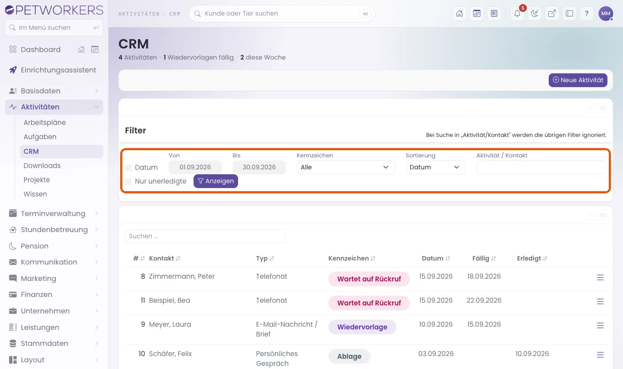Expand the Terminverwaltung sidebar section
623x369 pixels.
click(54, 213)
